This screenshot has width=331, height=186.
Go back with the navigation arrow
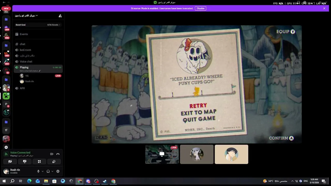click(4, 2)
